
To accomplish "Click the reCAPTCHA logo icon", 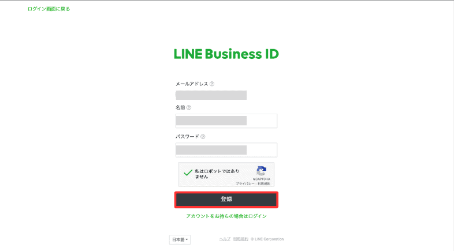I will pyautogui.click(x=261, y=171).
